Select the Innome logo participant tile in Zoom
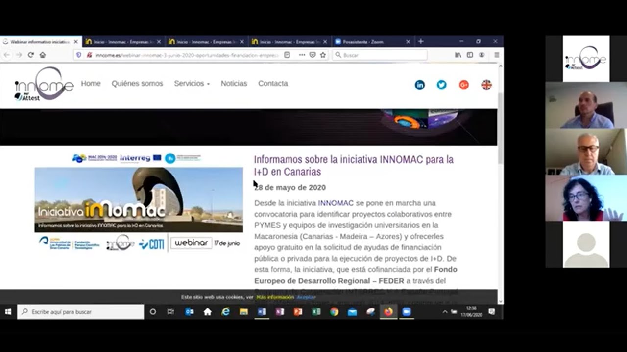Viewport: 627px width, 352px height. 586,58
